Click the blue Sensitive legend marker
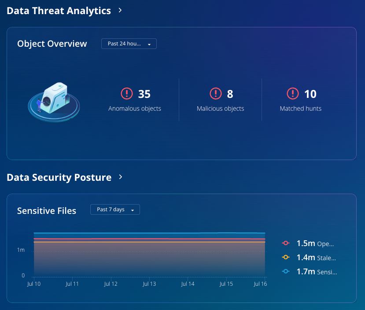The height and width of the screenshot is (310, 365). pyautogui.click(x=286, y=271)
